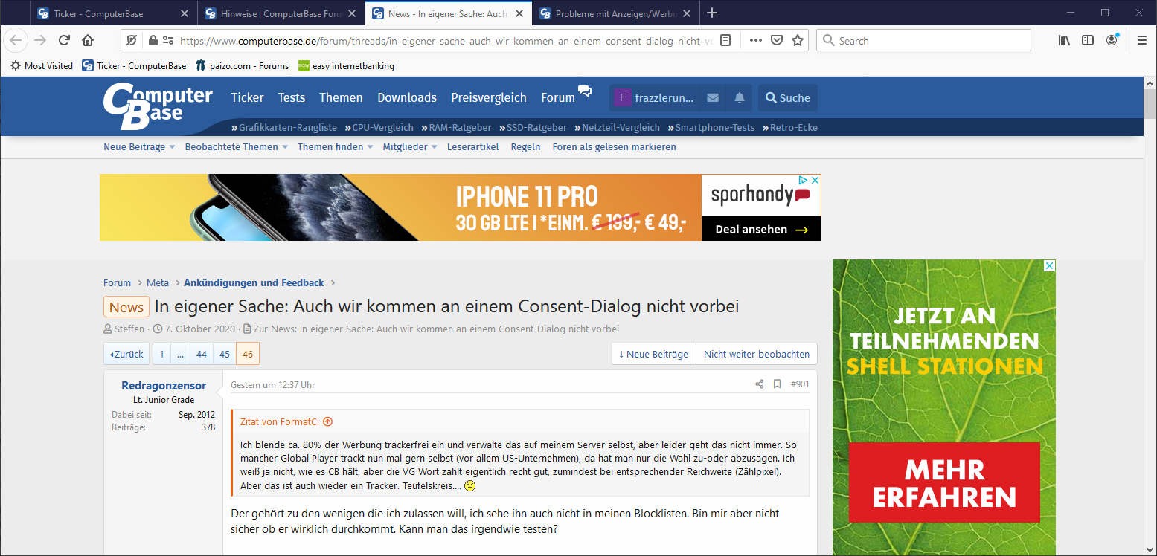Screen dimensions: 1157x556
Task: Open AdChoices icon on iPhone banner
Action: click(x=804, y=180)
